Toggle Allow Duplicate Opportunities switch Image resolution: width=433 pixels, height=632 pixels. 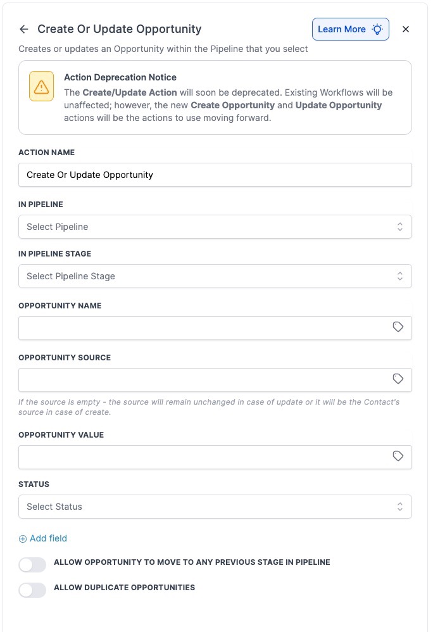(32, 590)
